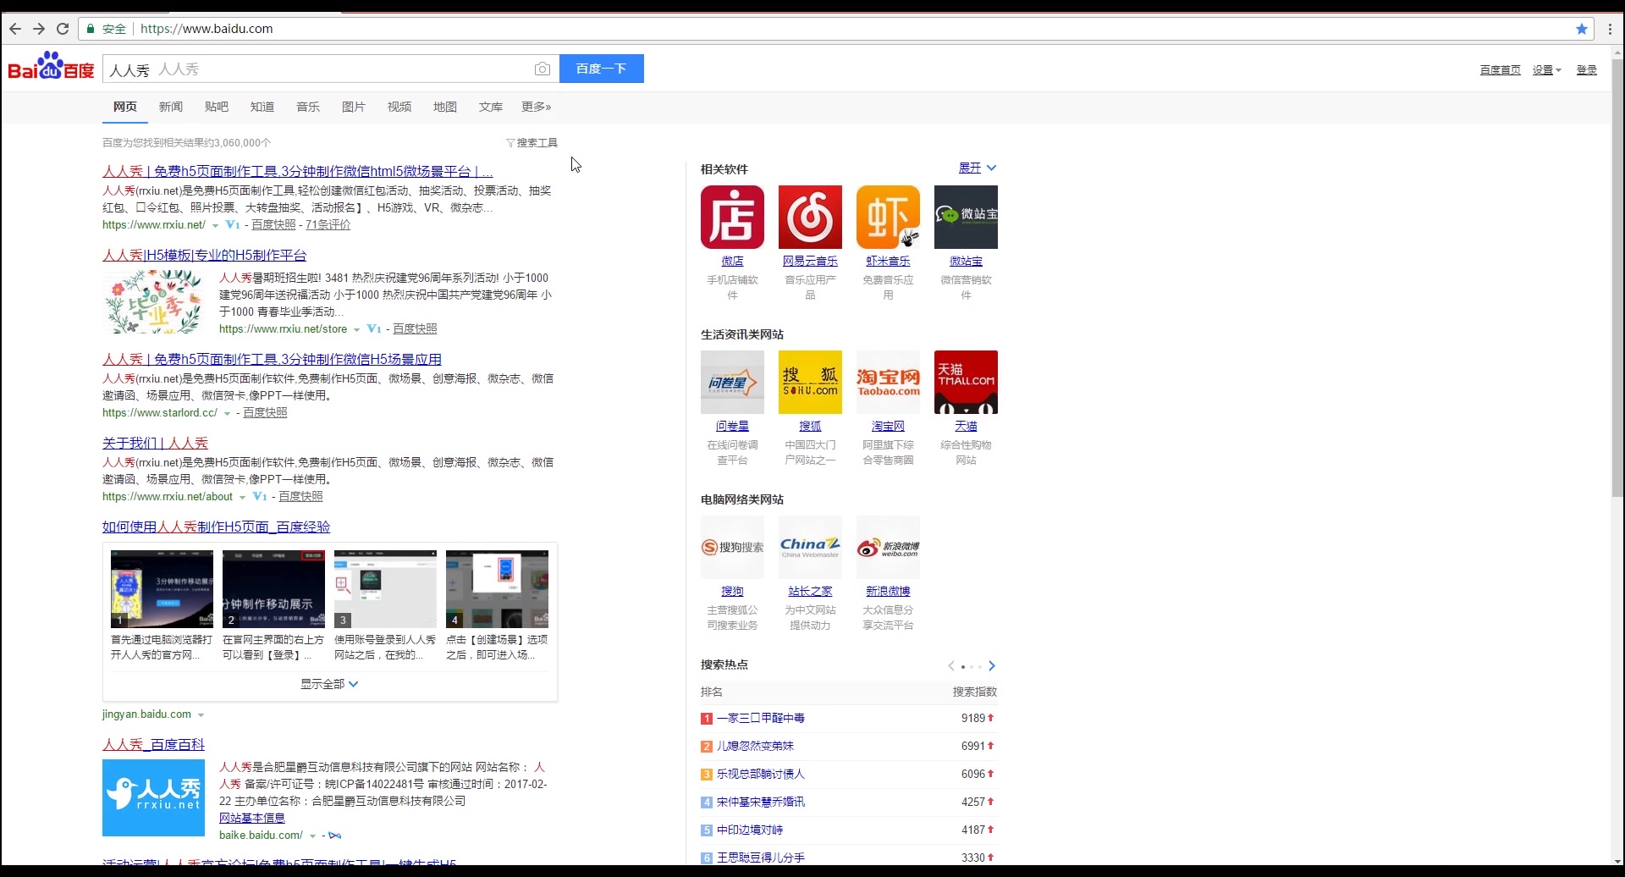Open hot search 一家三口甲醛中毒

(761, 718)
